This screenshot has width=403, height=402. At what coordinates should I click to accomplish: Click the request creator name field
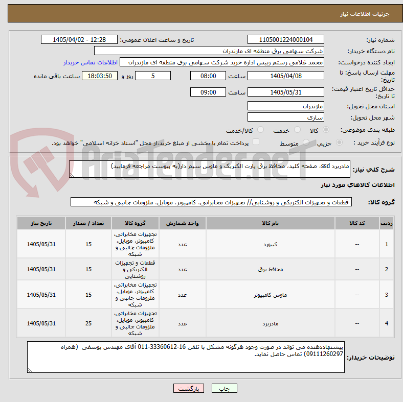click(x=222, y=62)
